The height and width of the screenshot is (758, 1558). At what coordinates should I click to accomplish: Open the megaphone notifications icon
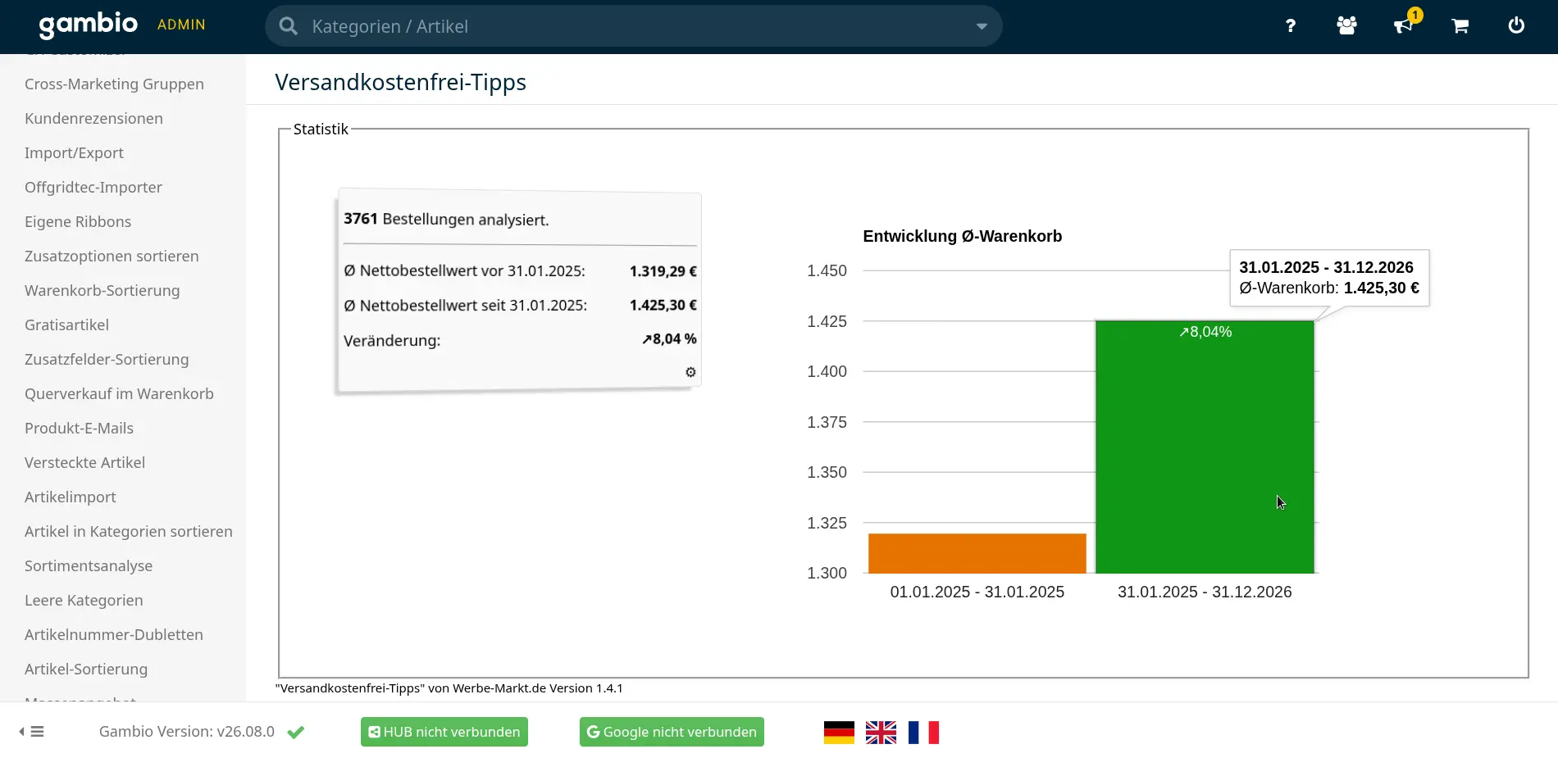[1404, 26]
